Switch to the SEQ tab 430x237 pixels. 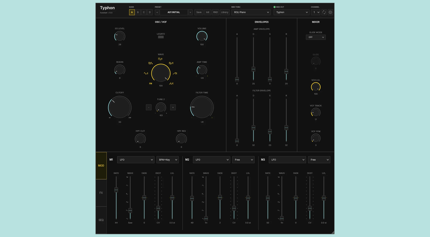click(101, 220)
